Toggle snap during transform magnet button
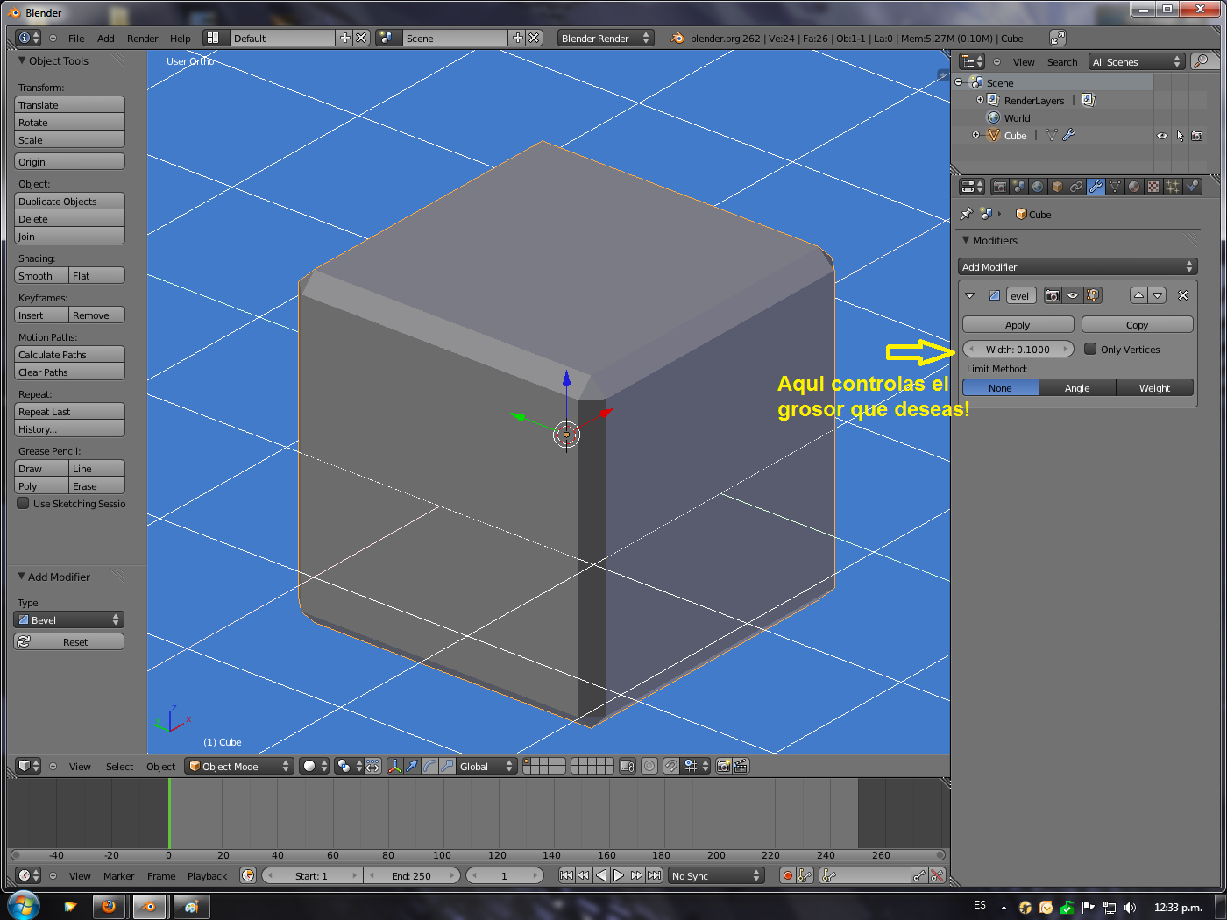The width and height of the screenshot is (1227, 920). [671, 766]
